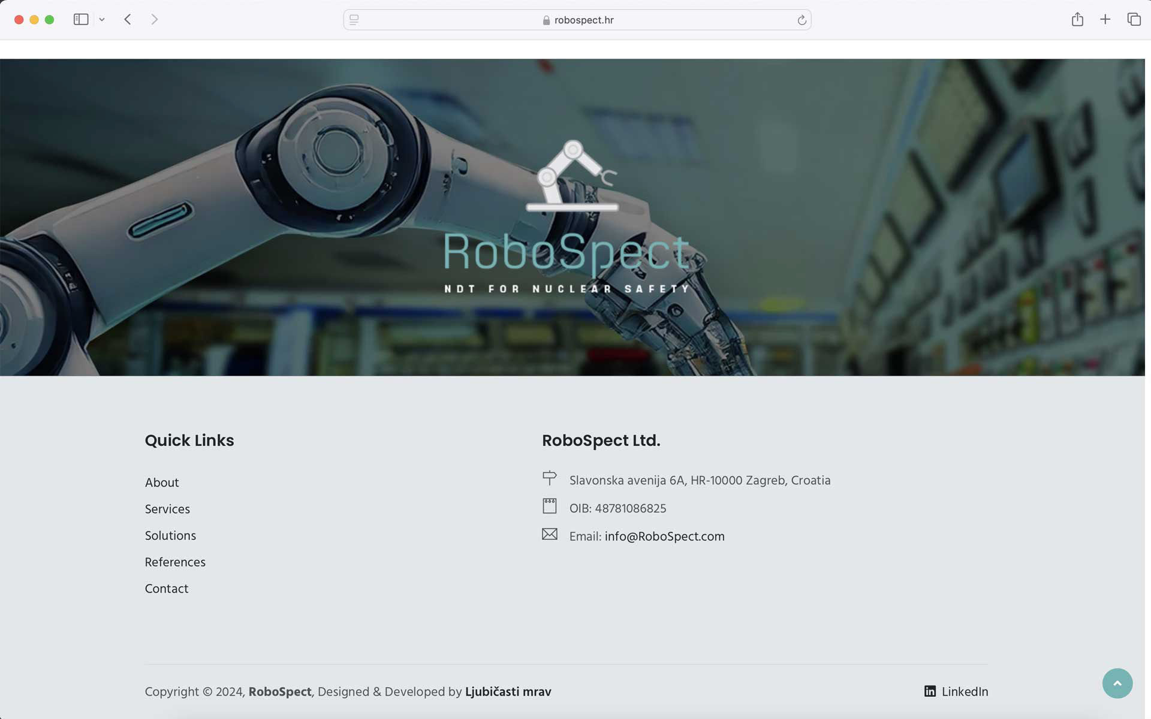Click the info@RoboSpect.com email link

tap(664, 536)
